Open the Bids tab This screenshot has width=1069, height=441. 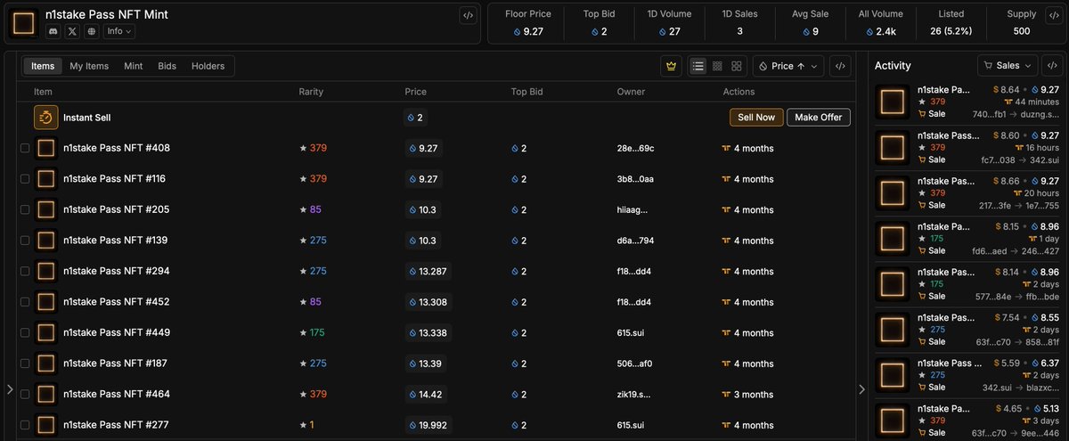click(167, 66)
